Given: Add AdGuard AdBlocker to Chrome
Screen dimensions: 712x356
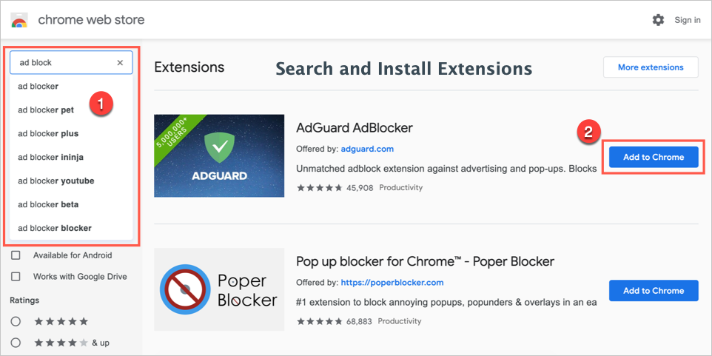Looking at the screenshot, I should click(653, 157).
